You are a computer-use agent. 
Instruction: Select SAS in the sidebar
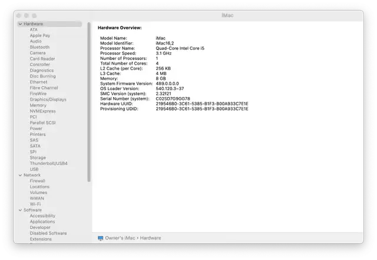(34, 140)
